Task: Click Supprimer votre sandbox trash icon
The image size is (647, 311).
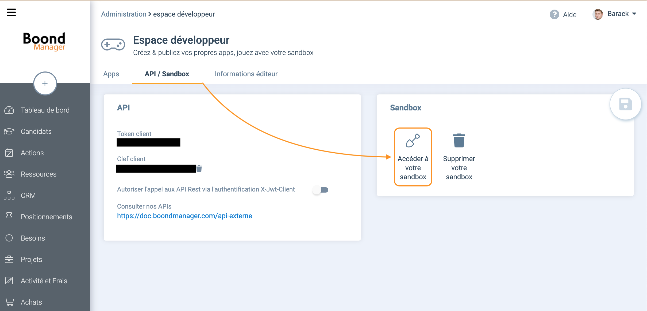Action: (459, 140)
